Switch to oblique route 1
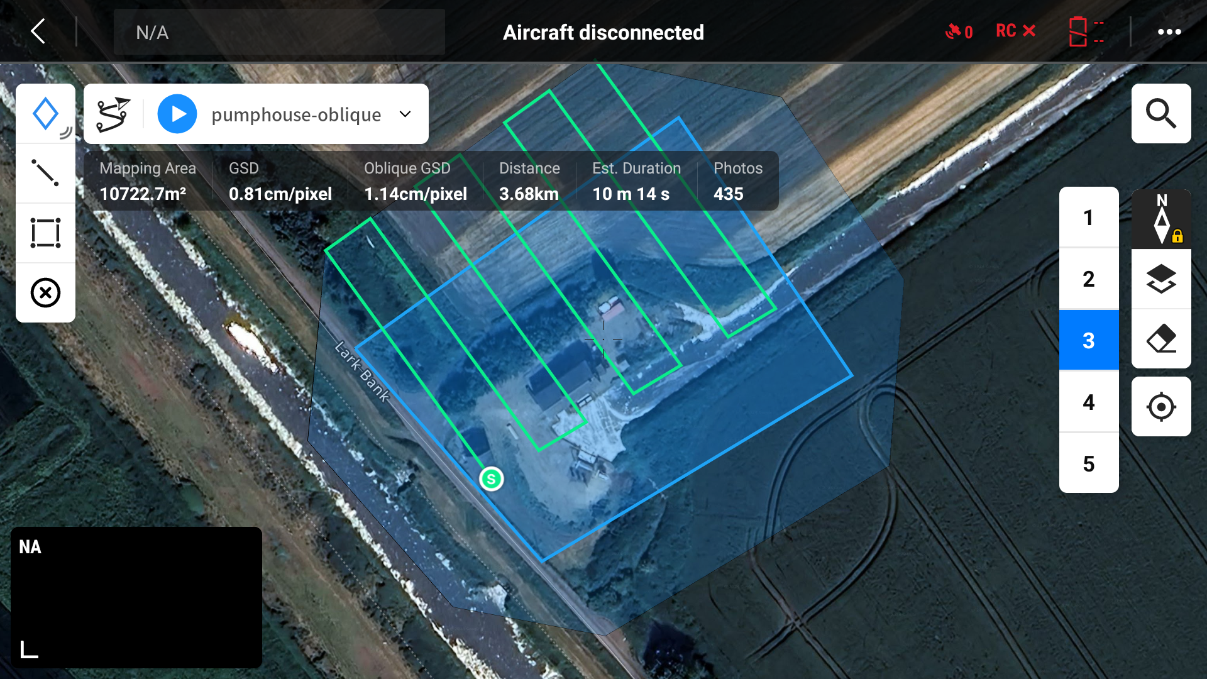 coord(1088,218)
